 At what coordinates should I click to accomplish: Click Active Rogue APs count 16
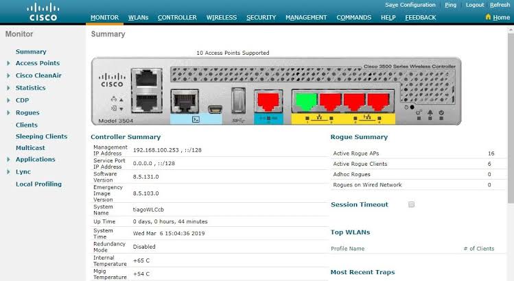(491, 154)
